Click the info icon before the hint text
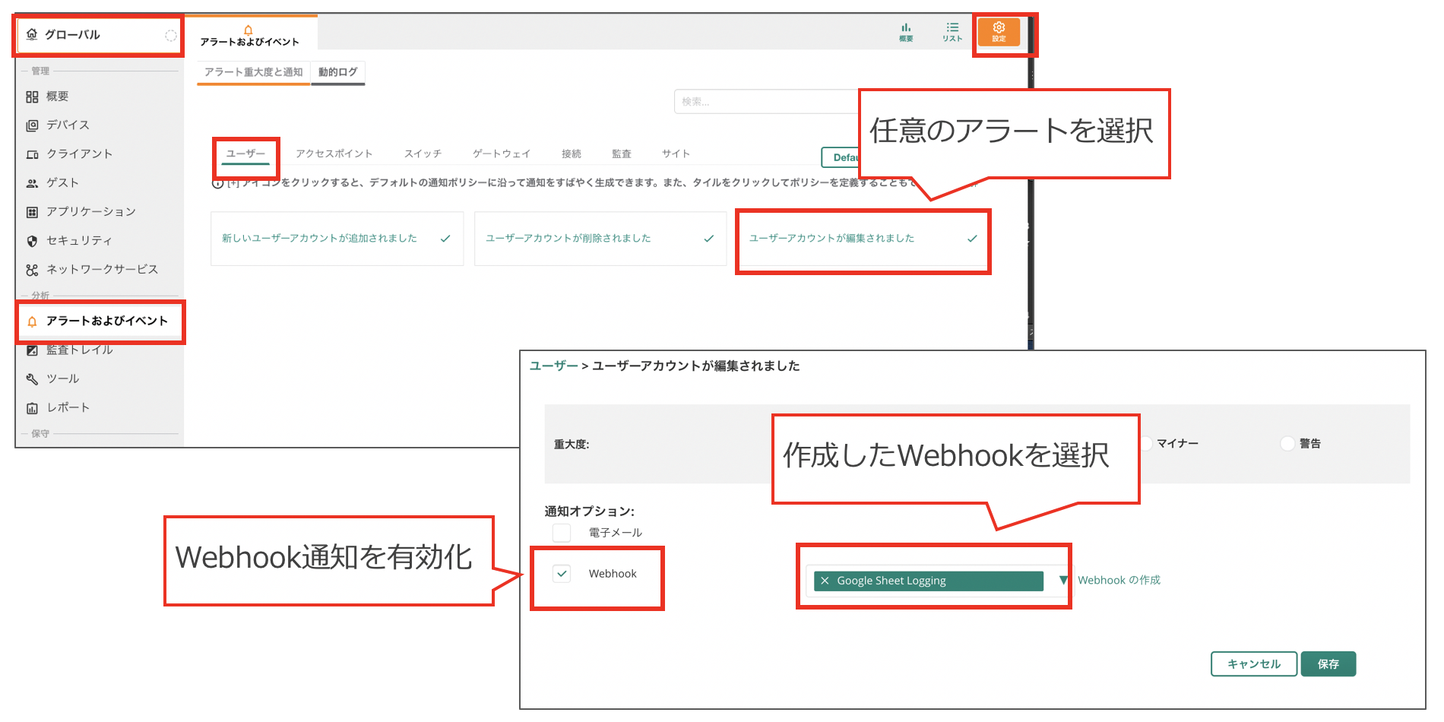Screen dimensions: 1444x722 point(217,183)
